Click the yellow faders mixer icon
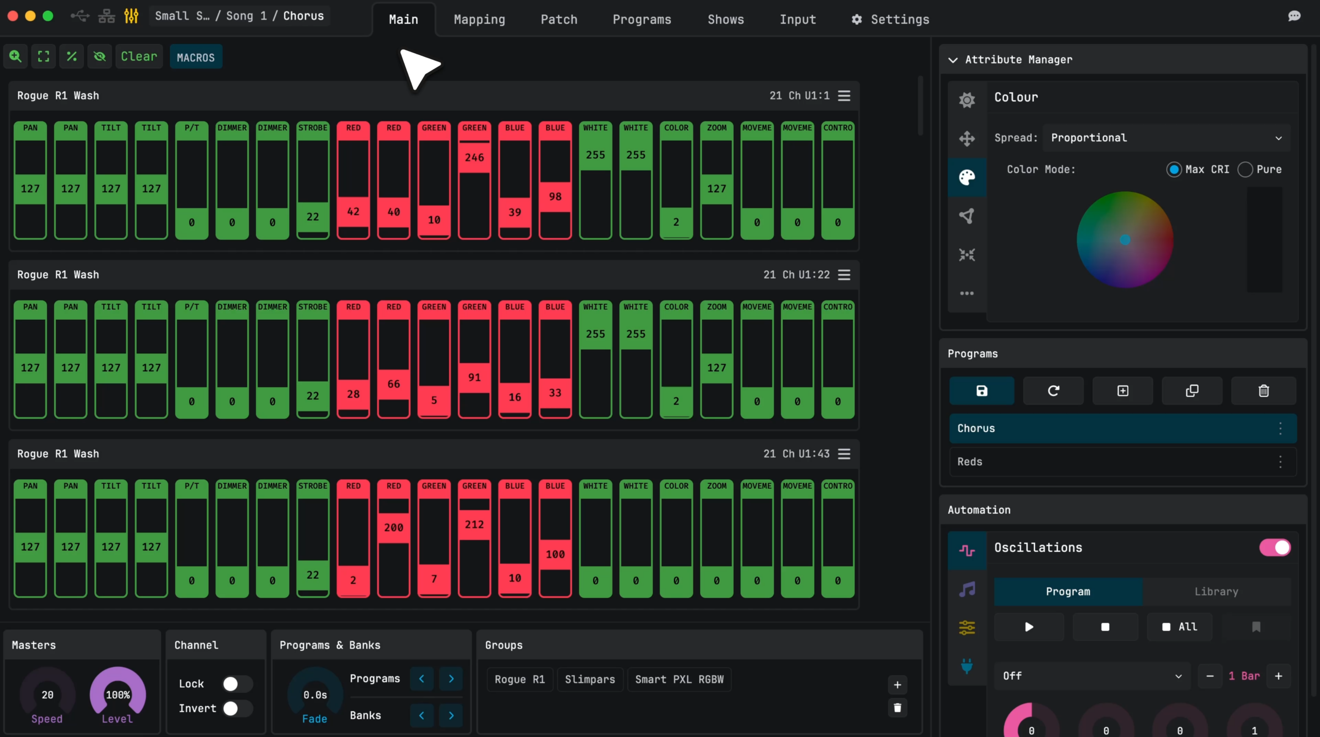 coord(131,16)
